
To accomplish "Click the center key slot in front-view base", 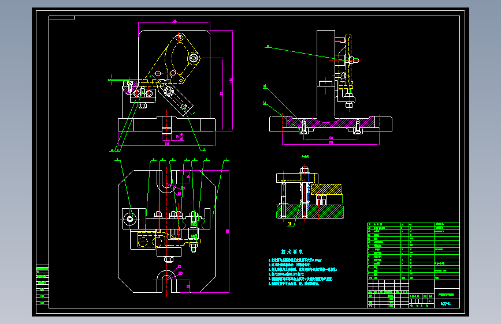I will pyautogui.click(x=166, y=125).
